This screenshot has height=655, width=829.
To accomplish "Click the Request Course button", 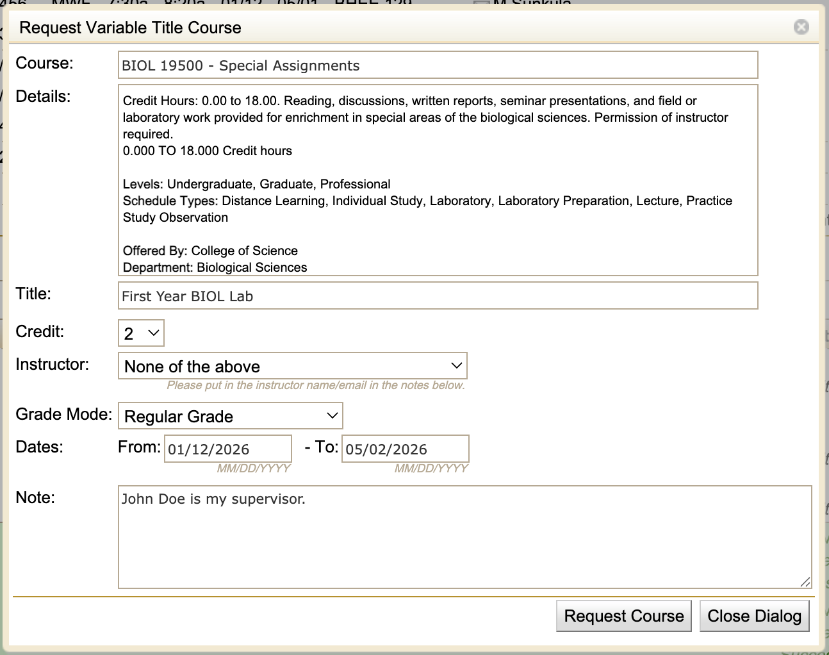I will tap(623, 615).
